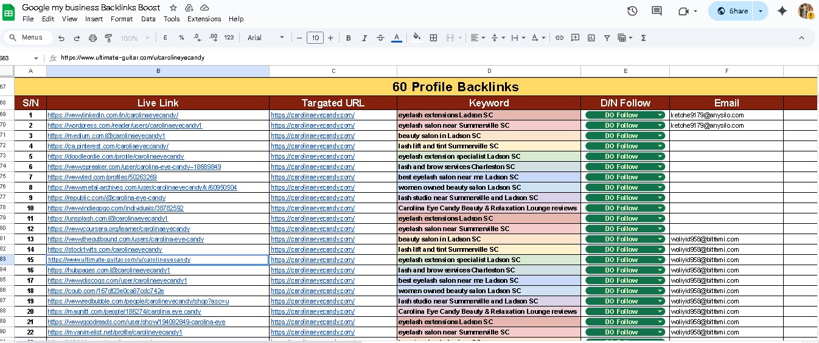Open the Format menu
The width and height of the screenshot is (819, 343).
(x=122, y=19)
